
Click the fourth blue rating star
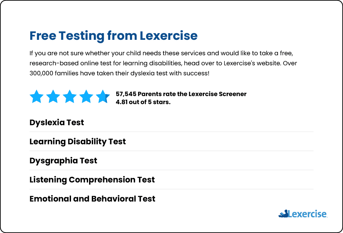click(86, 96)
